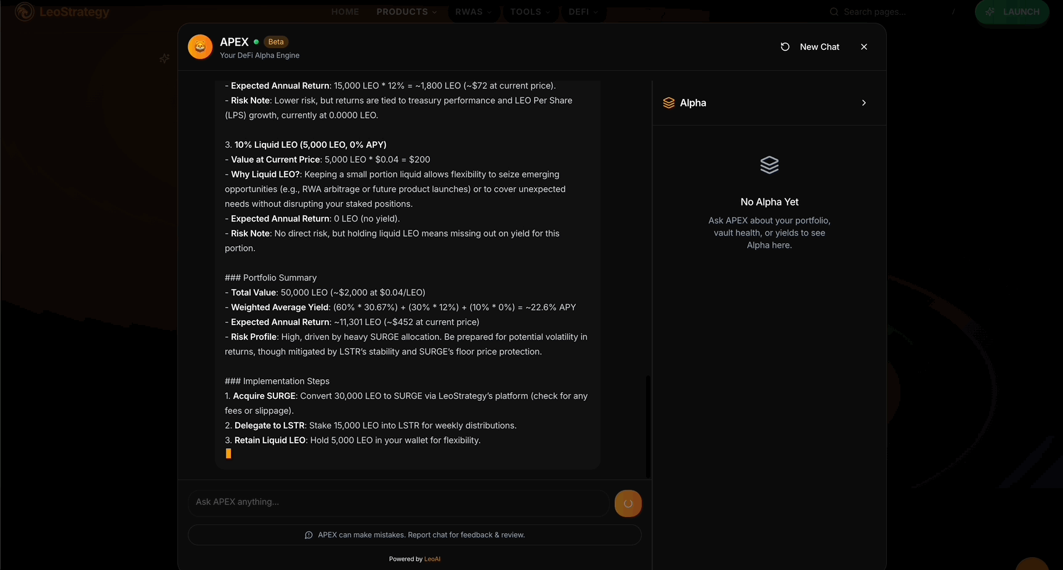The width and height of the screenshot is (1063, 570).
Task: Expand the TOOLS navigation menu
Action: click(530, 12)
